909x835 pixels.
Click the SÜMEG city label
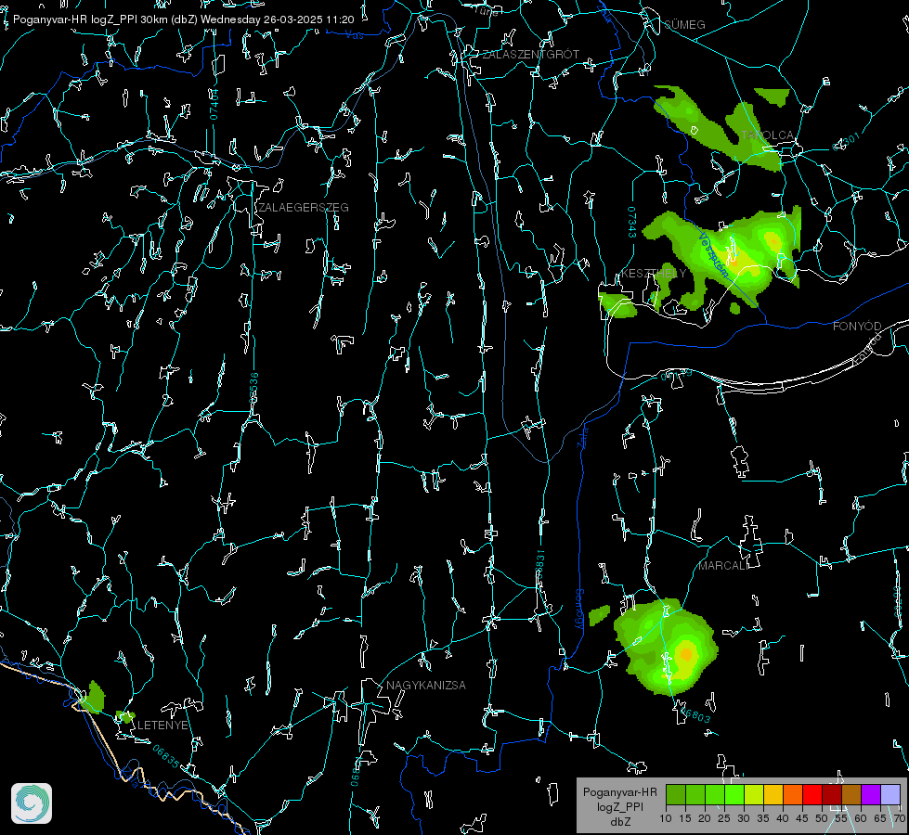pos(684,25)
